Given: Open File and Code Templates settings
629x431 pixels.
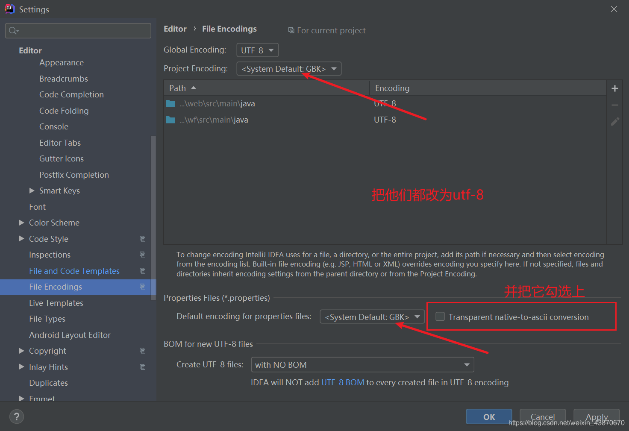Looking at the screenshot, I should [74, 271].
